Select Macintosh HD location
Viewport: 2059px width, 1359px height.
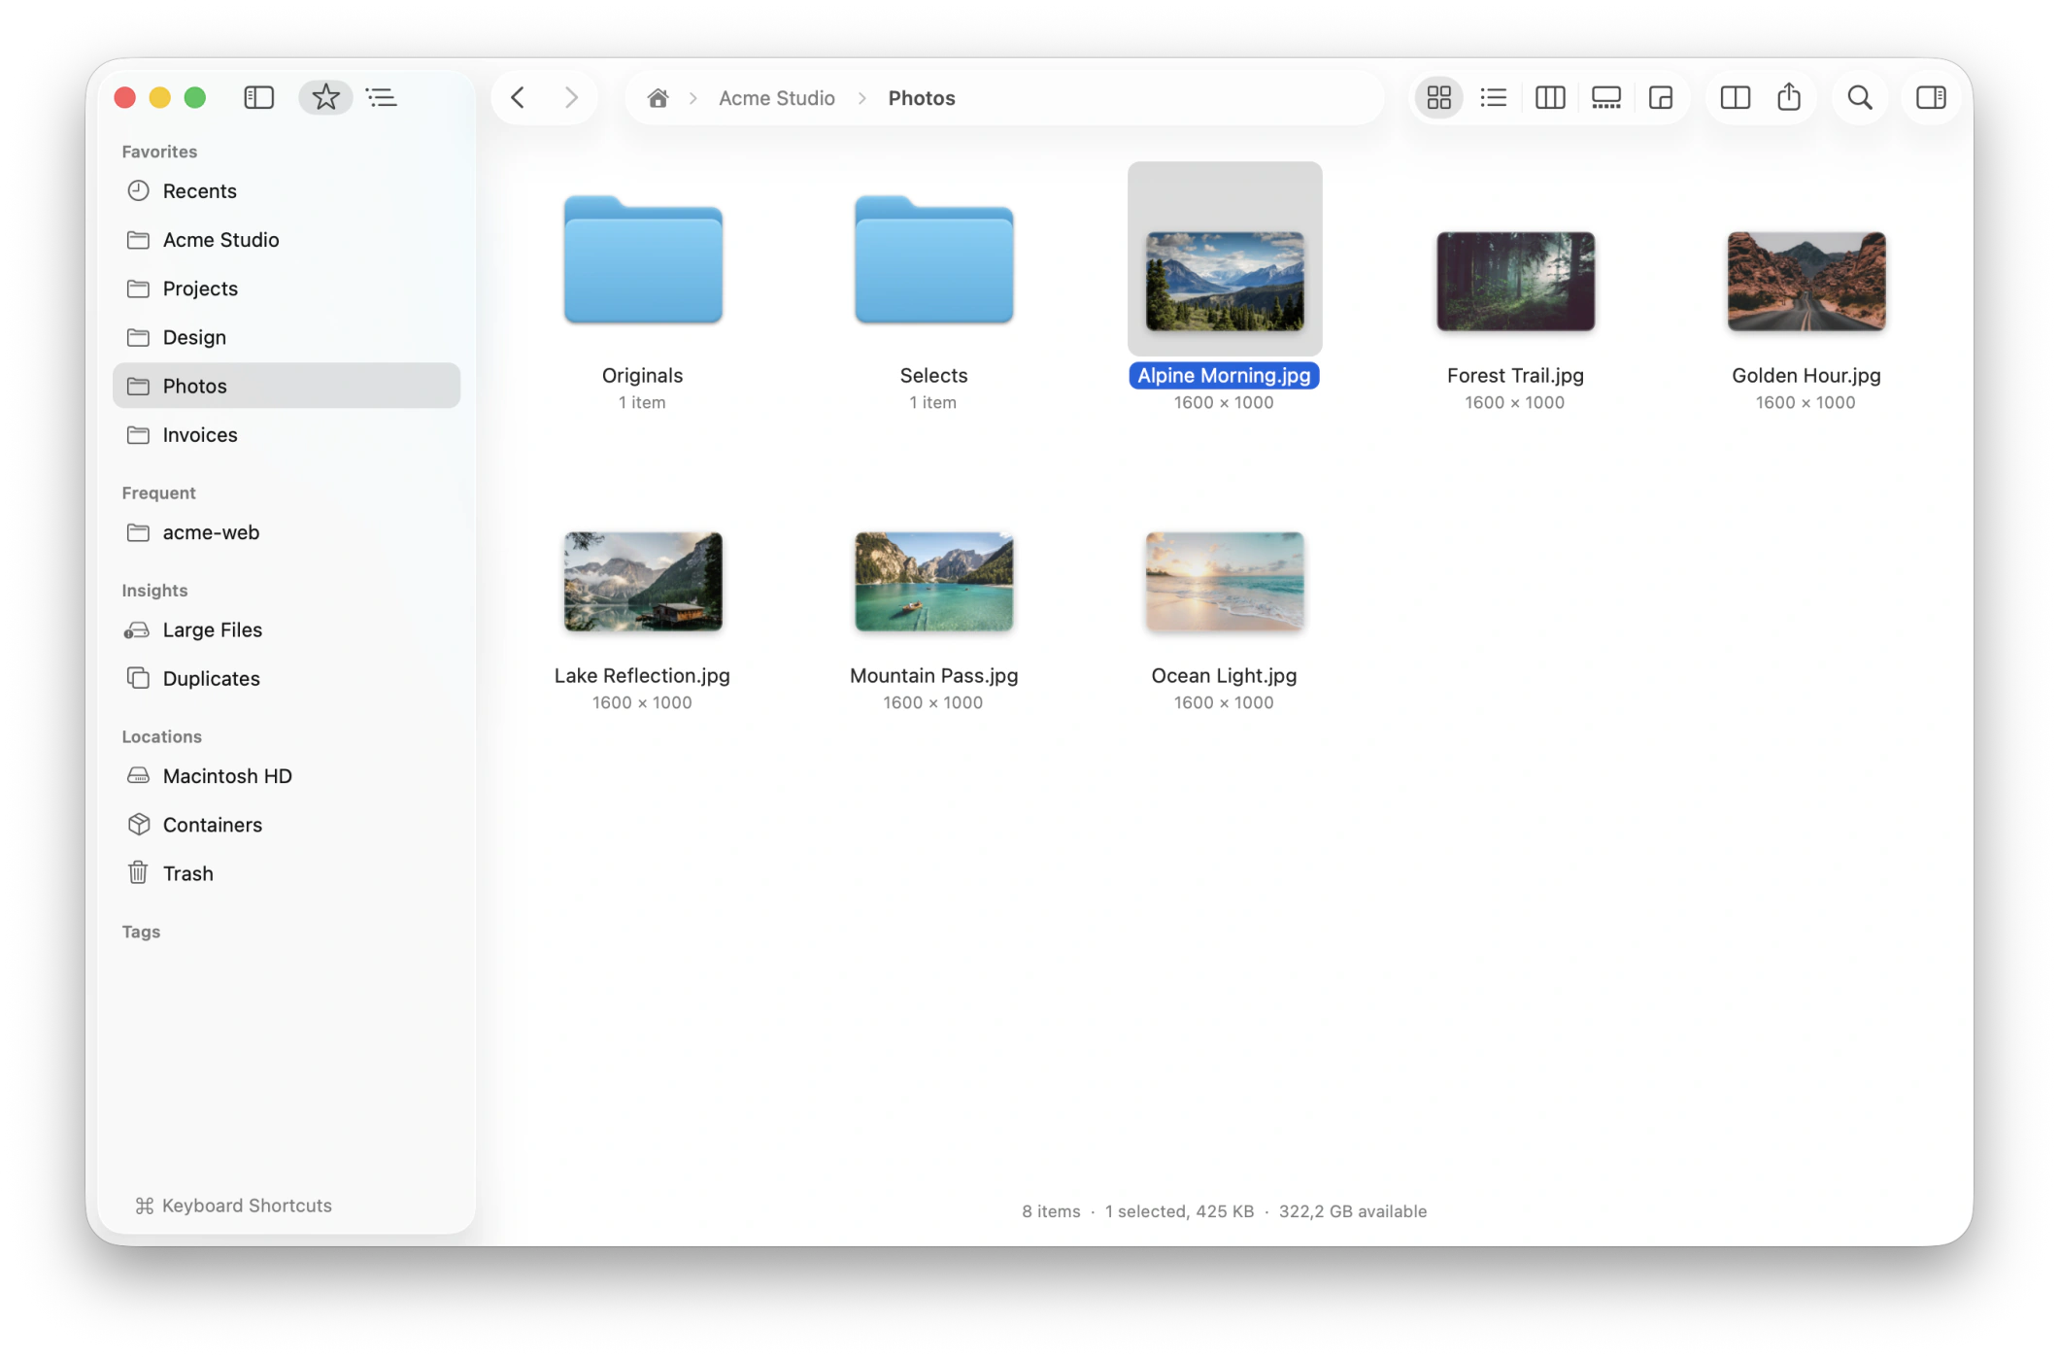tap(287, 776)
